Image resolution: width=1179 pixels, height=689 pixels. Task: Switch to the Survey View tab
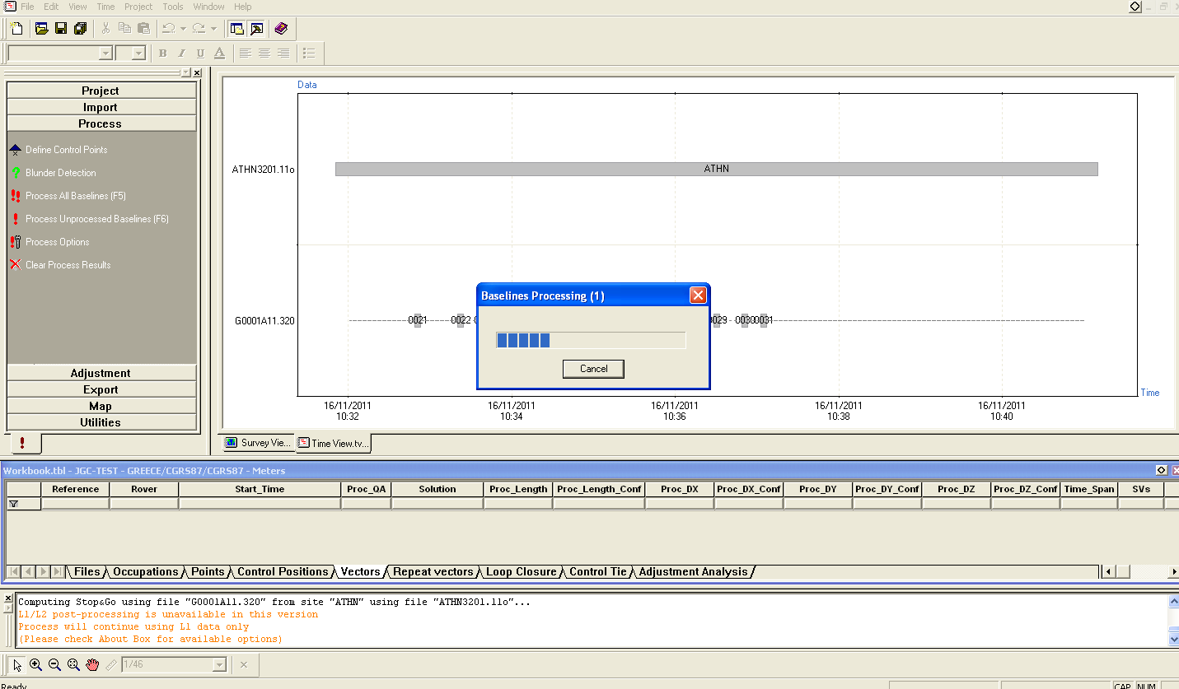click(x=258, y=443)
